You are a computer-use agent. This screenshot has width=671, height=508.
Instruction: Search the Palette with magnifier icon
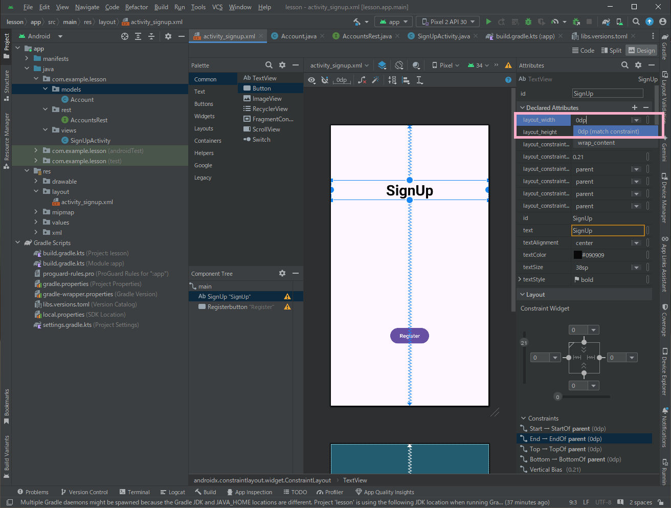[x=269, y=65]
